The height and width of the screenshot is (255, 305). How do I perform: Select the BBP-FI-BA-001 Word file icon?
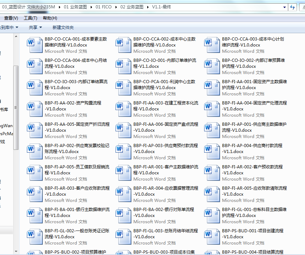[35, 216]
